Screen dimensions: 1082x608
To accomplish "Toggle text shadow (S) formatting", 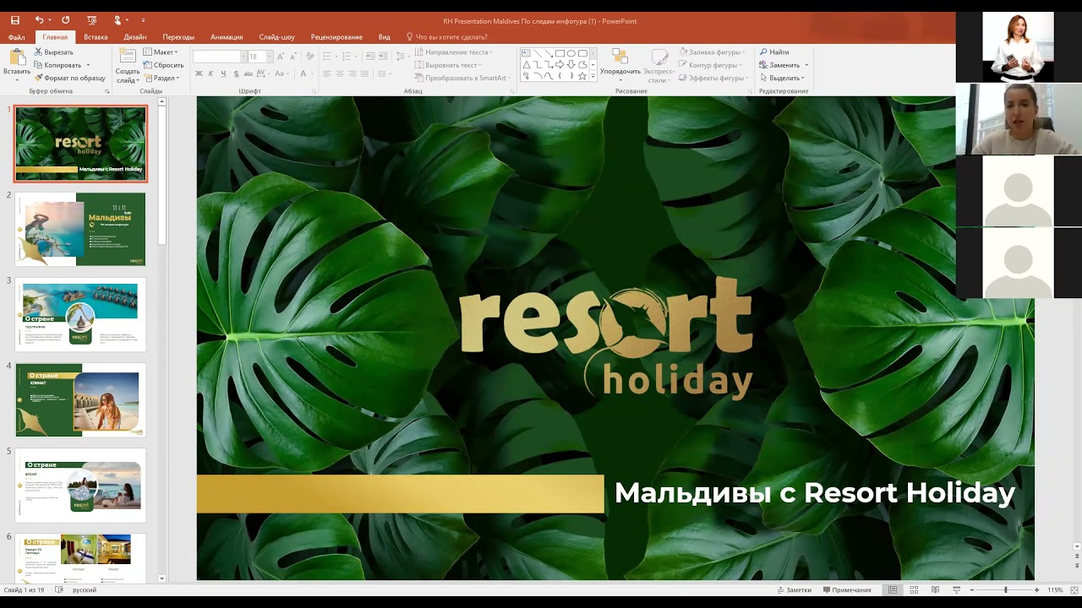I will (x=237, y=74).
